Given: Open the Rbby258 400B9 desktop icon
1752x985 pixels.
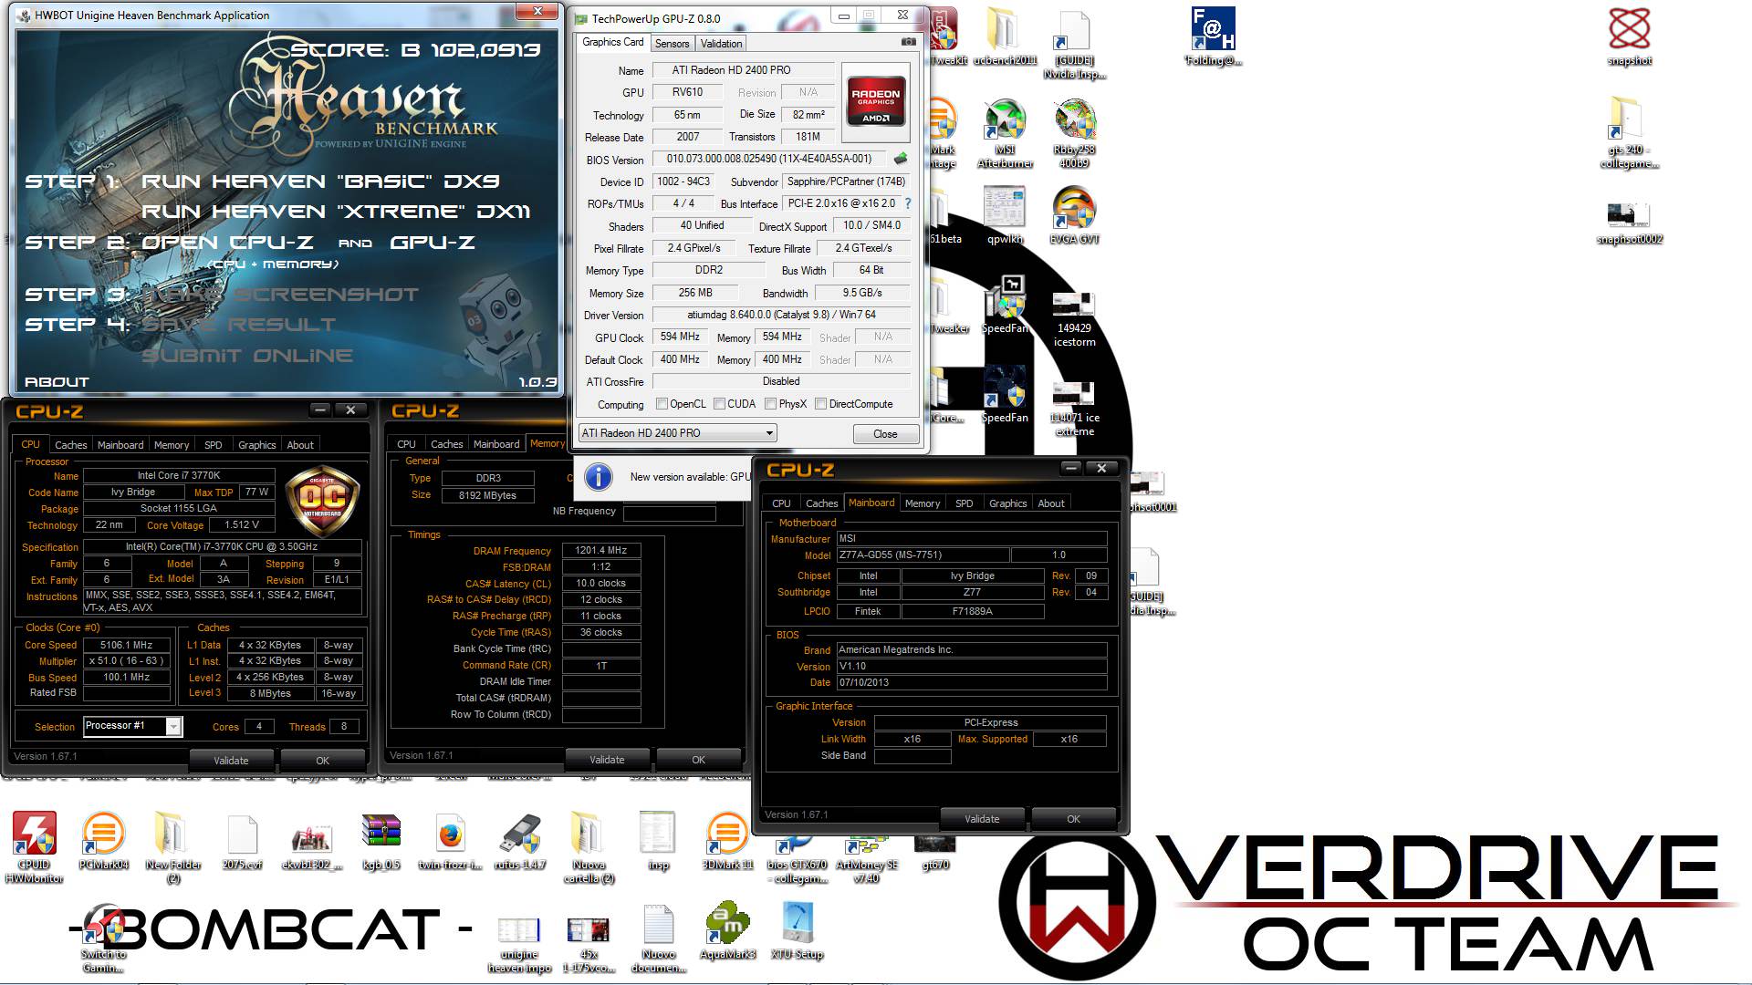Looking at the screenshot, I should tap(1074, 133).
